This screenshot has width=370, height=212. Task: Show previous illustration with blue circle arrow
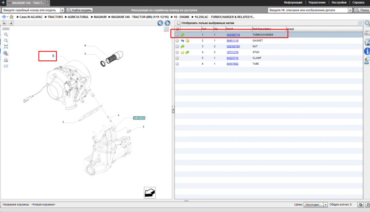160,23
